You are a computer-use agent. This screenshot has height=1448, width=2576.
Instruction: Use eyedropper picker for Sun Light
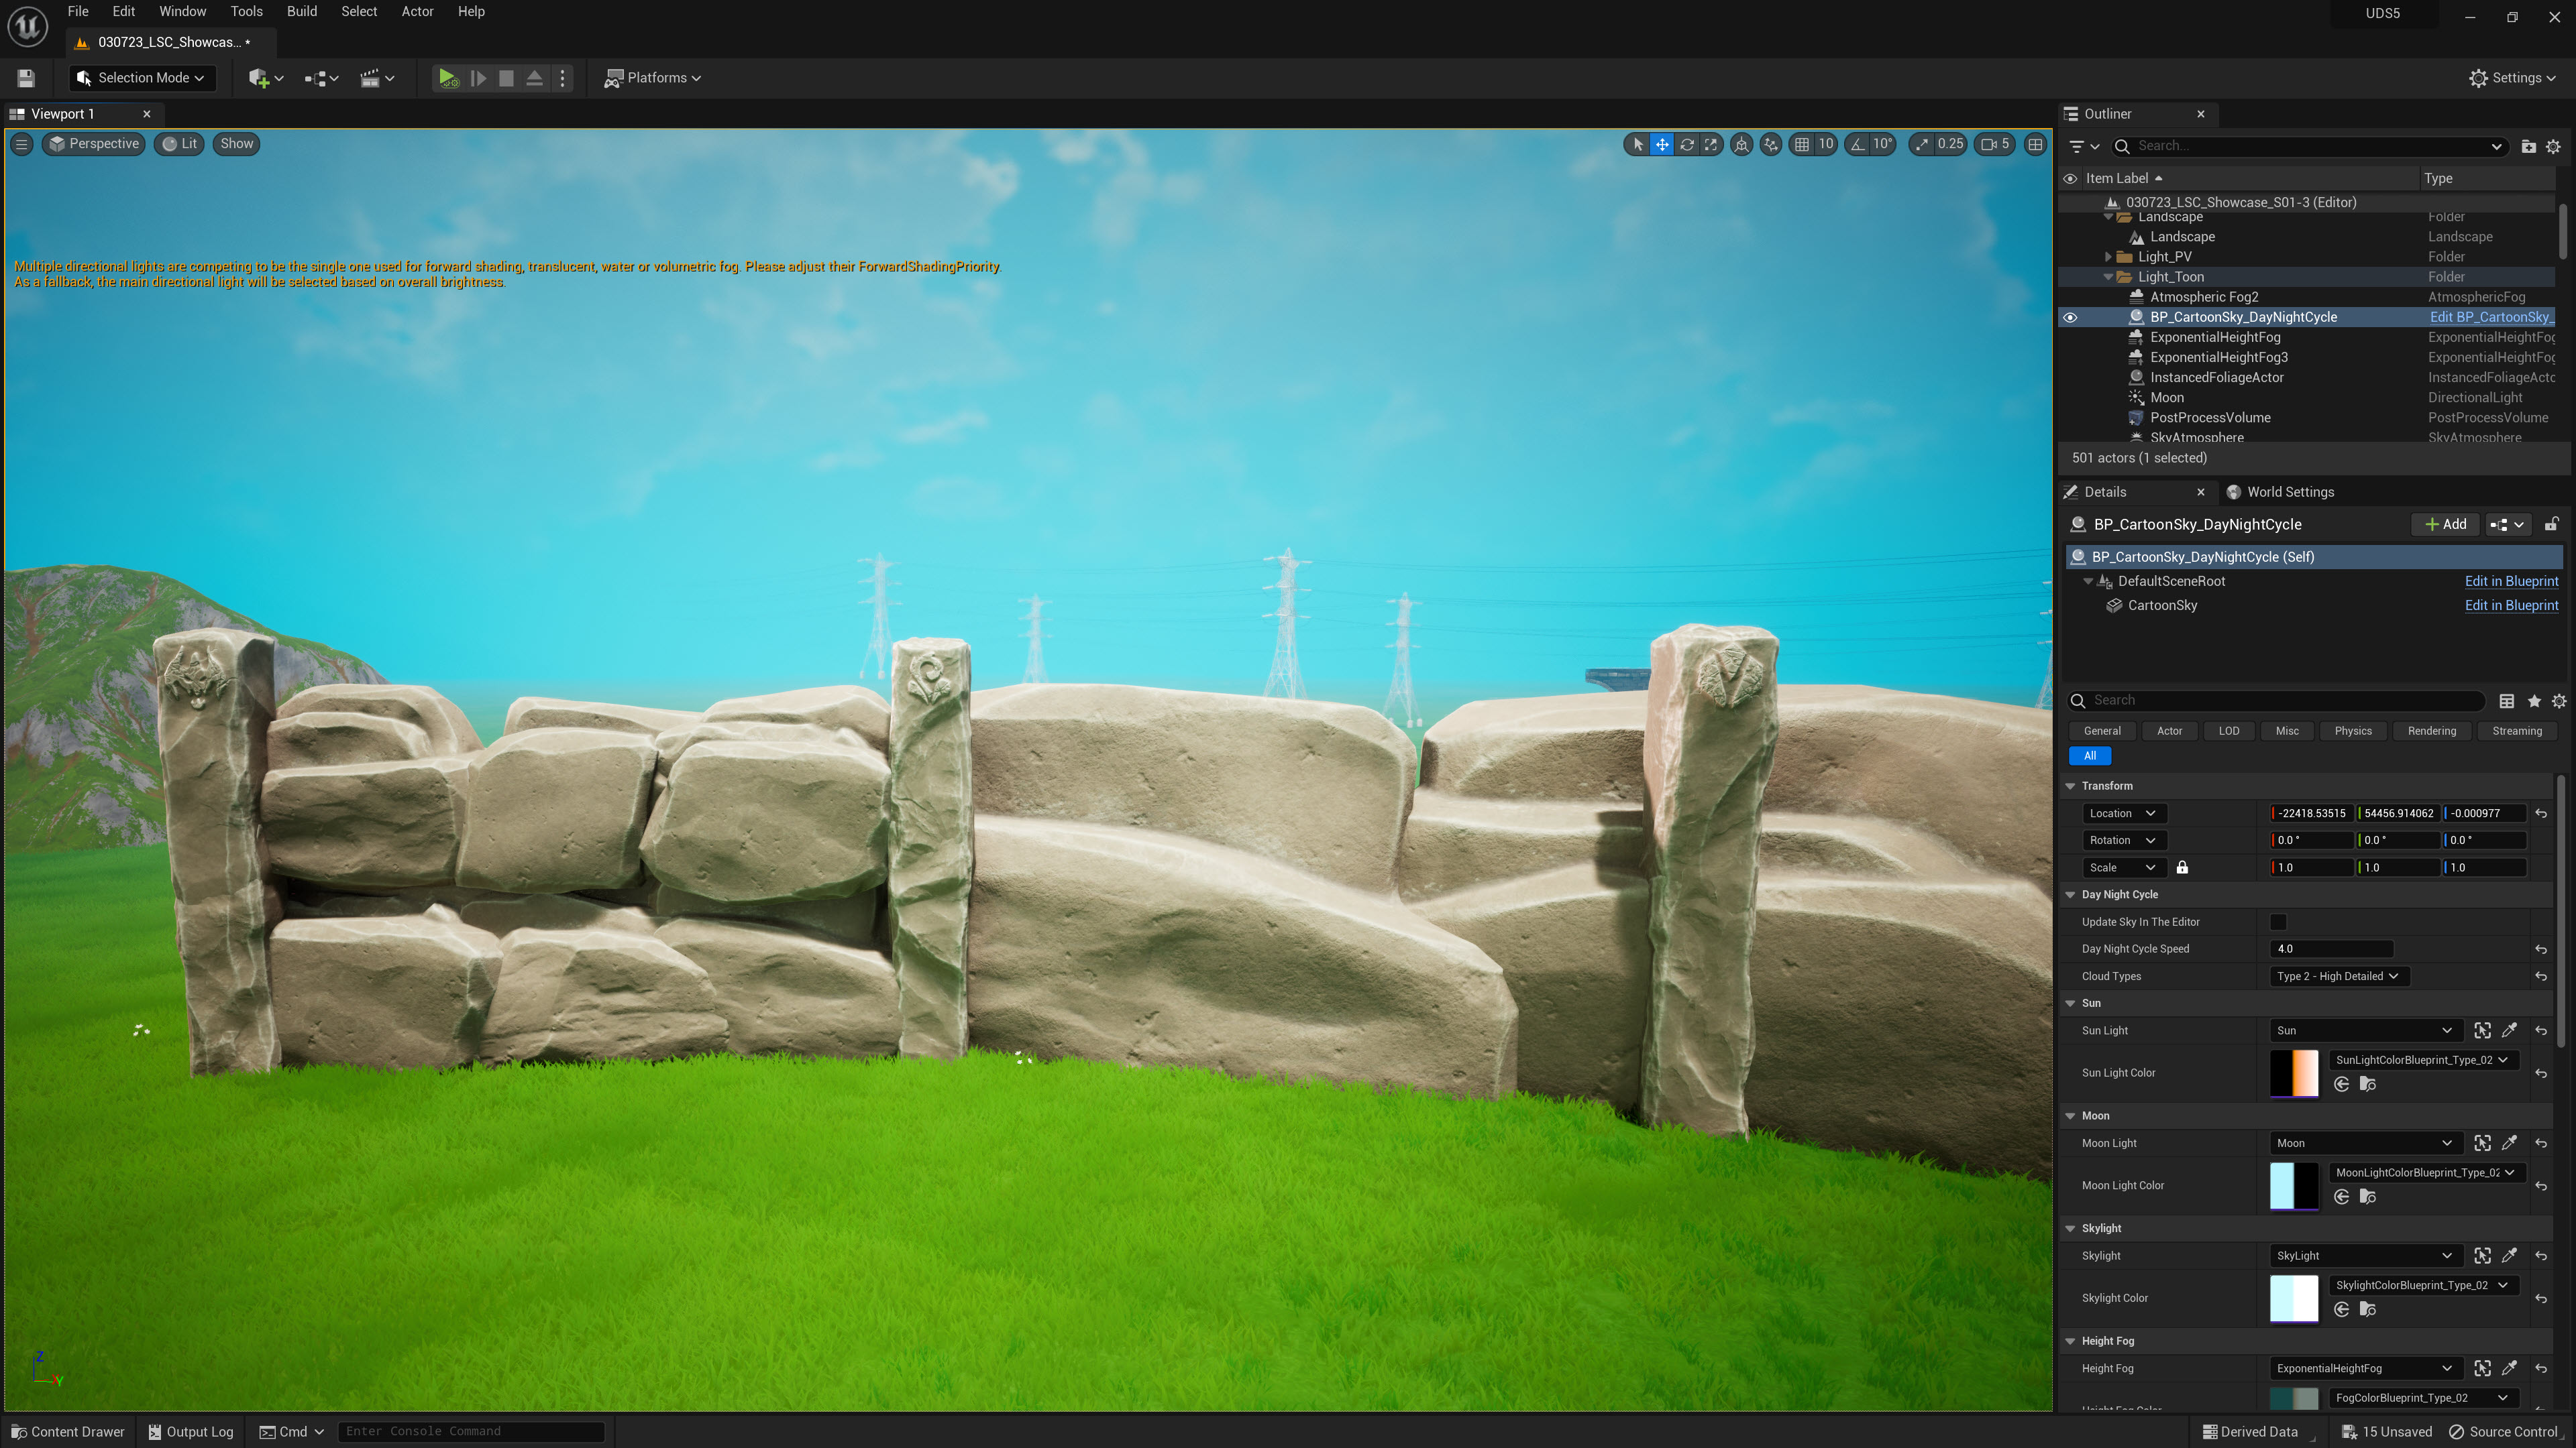click(x=2509, y=1030)
